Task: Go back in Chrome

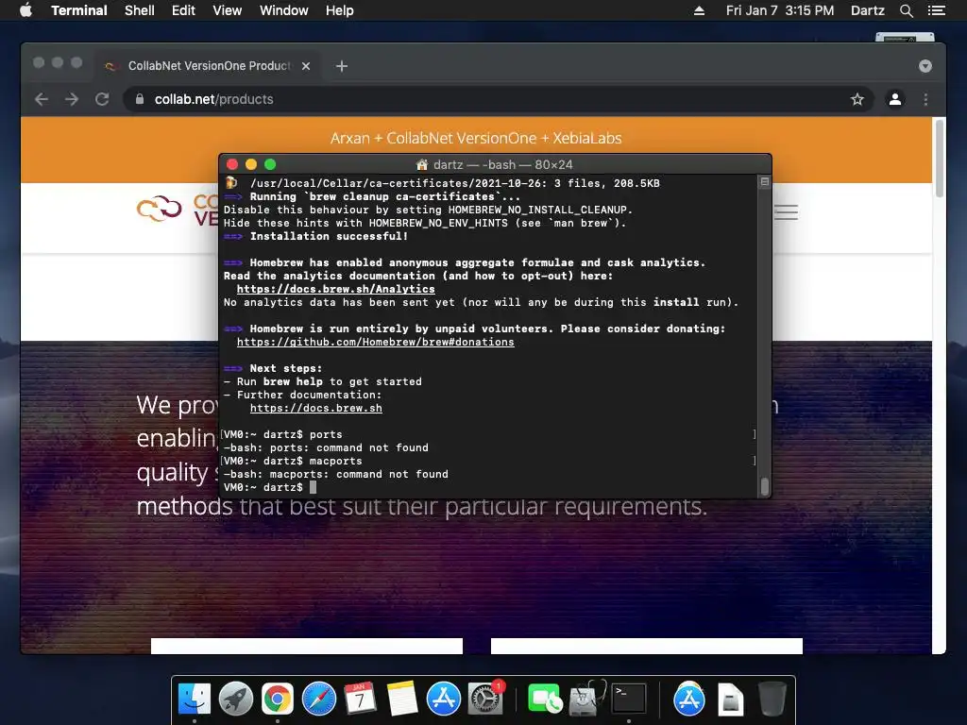Action: pyautogui.click(x=42, y=99)
